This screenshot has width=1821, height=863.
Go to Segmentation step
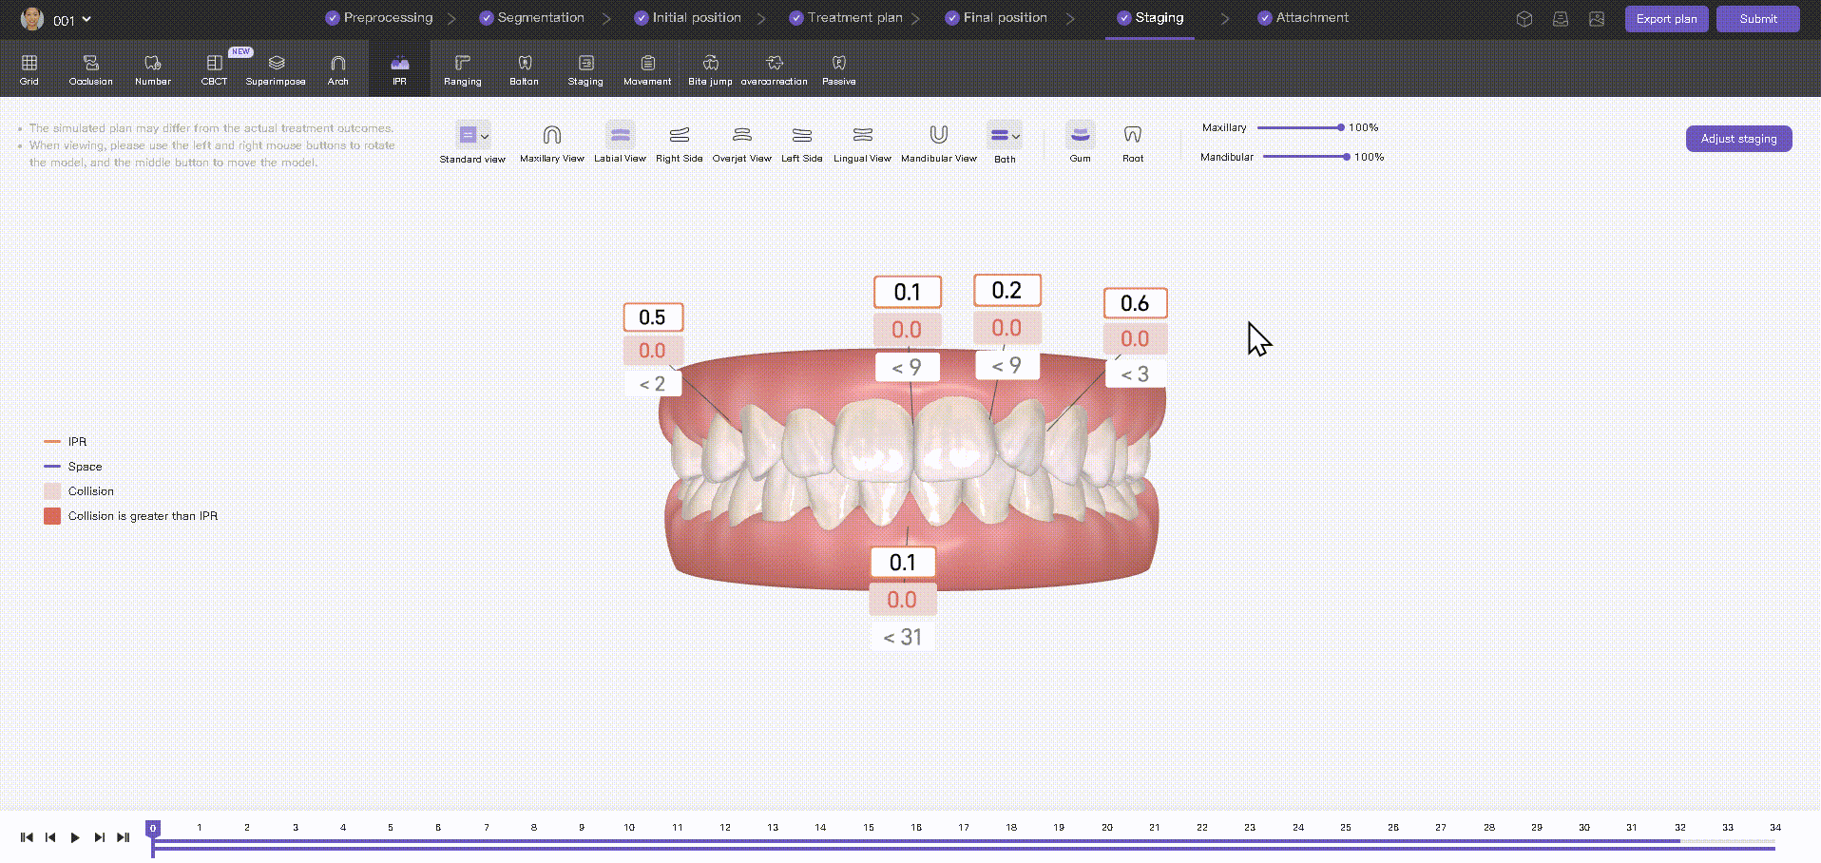tap(532, 18)
